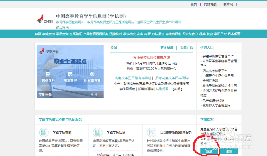This screenshot has width=267, height=156.
Task: Open 在线验证 navigation item
Action: 76,34
